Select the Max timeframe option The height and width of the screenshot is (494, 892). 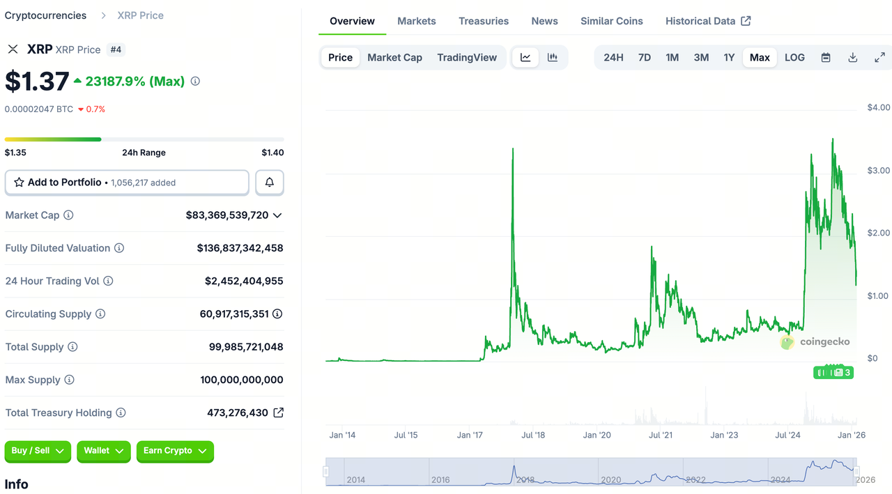pyautogui.click(x=760, y=57)
